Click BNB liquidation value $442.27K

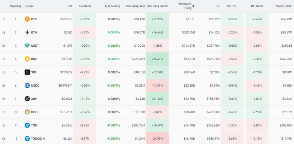286,59
